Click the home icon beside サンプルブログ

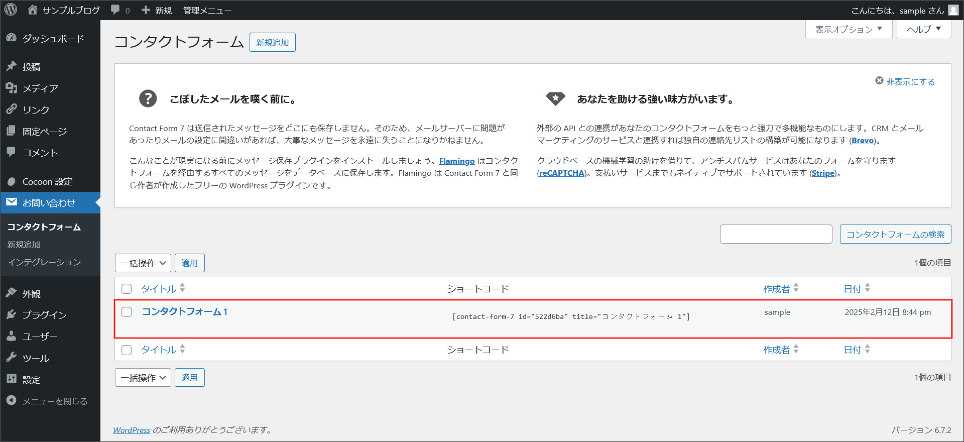point(33,10)
